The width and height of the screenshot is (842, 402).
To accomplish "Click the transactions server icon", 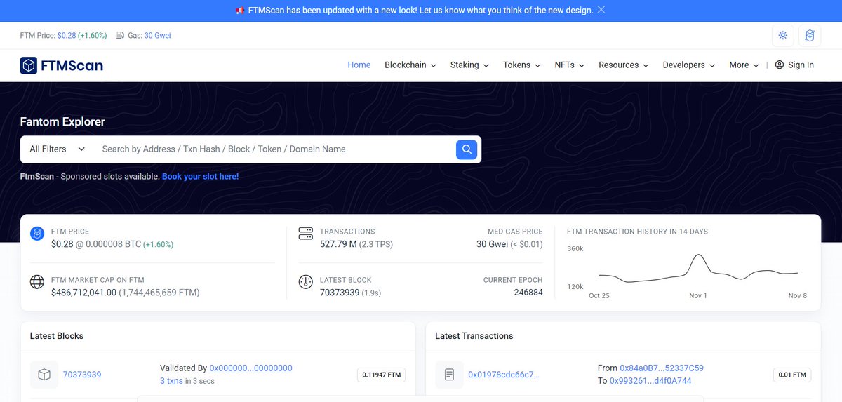I will point(305,234).
